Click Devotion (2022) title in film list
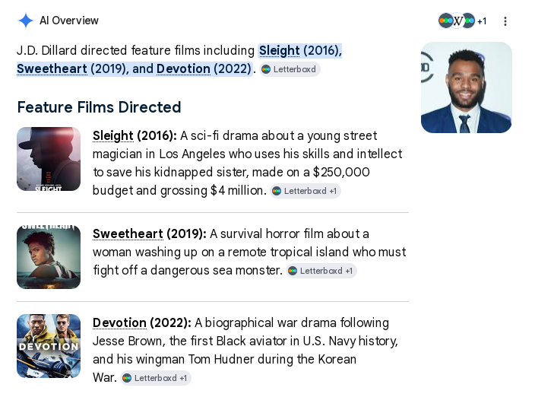 pos(142,322)
